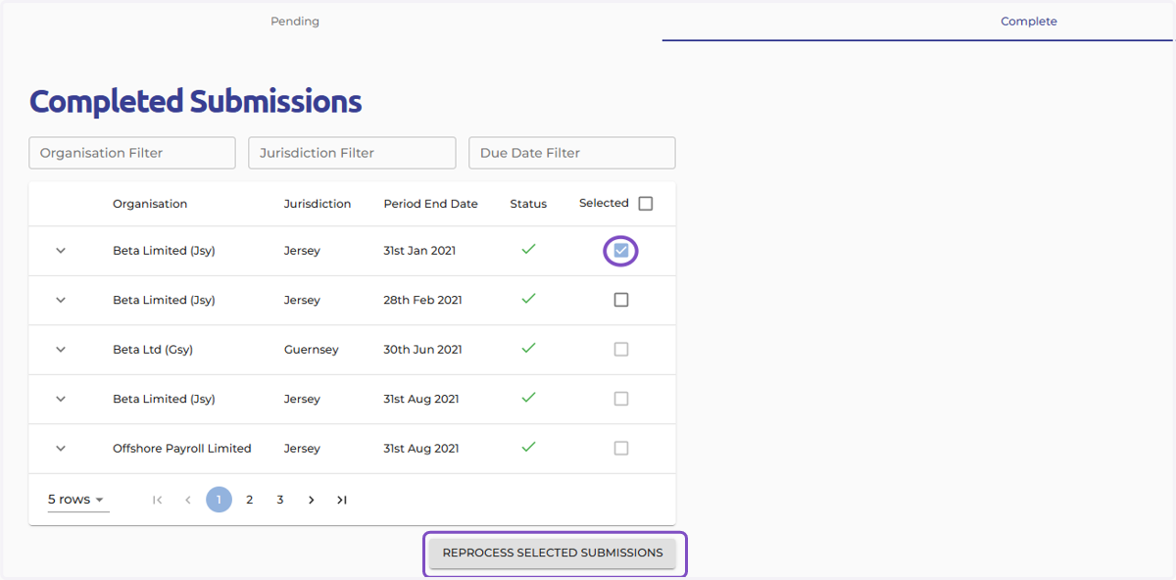Click the Organisation column header
Viewport: 1176px width, 580px height.
click(150, 204)
